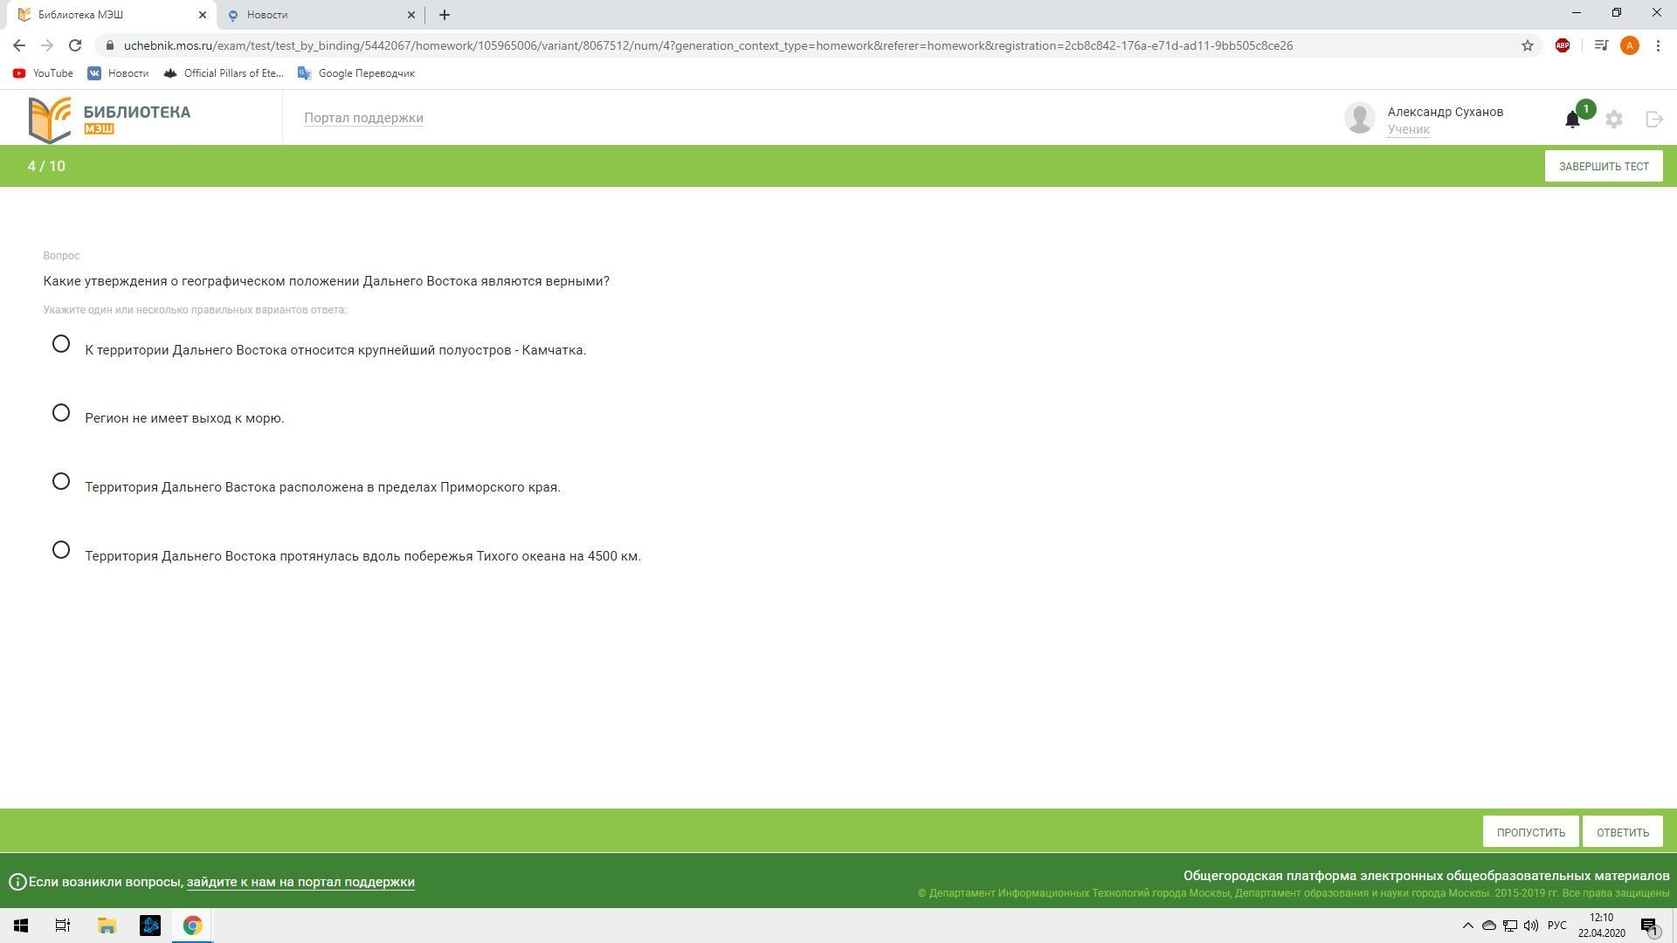This screenshot has height=943, width=1677.
Task: Click the ПРОПУСТИТЬ button
Action: [x=1530, y=832]
